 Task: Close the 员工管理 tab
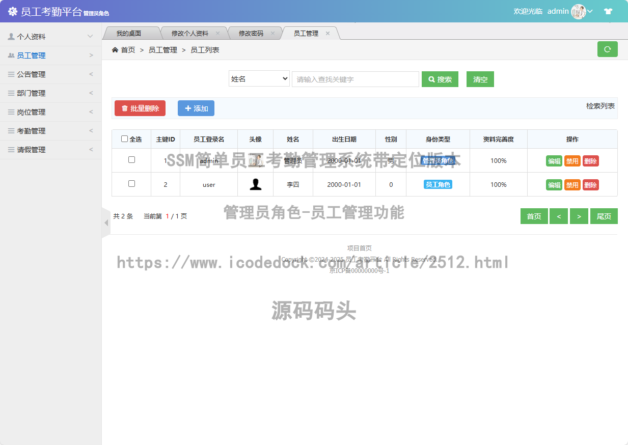327,33
